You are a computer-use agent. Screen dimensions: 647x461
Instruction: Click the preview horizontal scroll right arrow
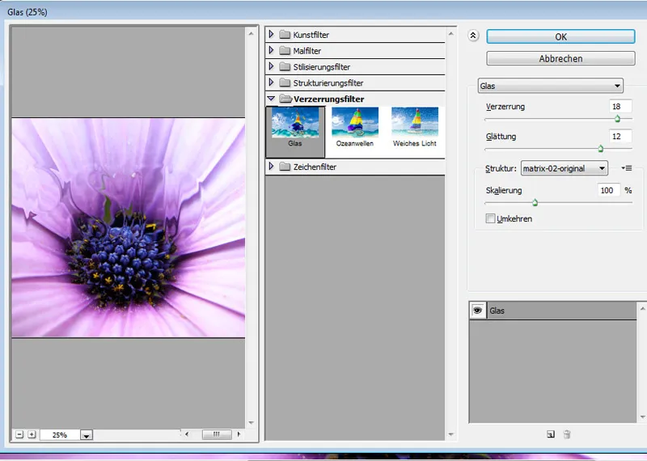click(x=239, y=434)
